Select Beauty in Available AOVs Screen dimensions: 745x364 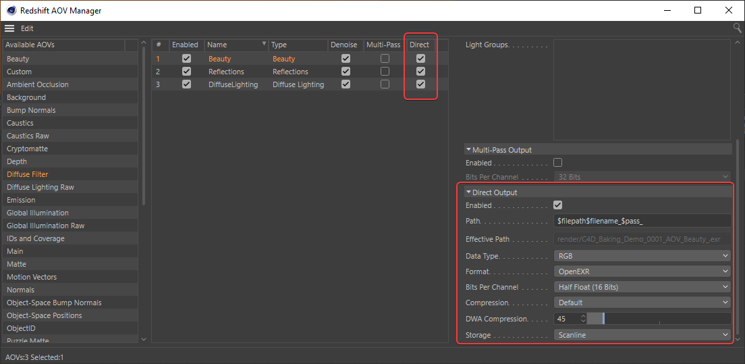(70, 59)
